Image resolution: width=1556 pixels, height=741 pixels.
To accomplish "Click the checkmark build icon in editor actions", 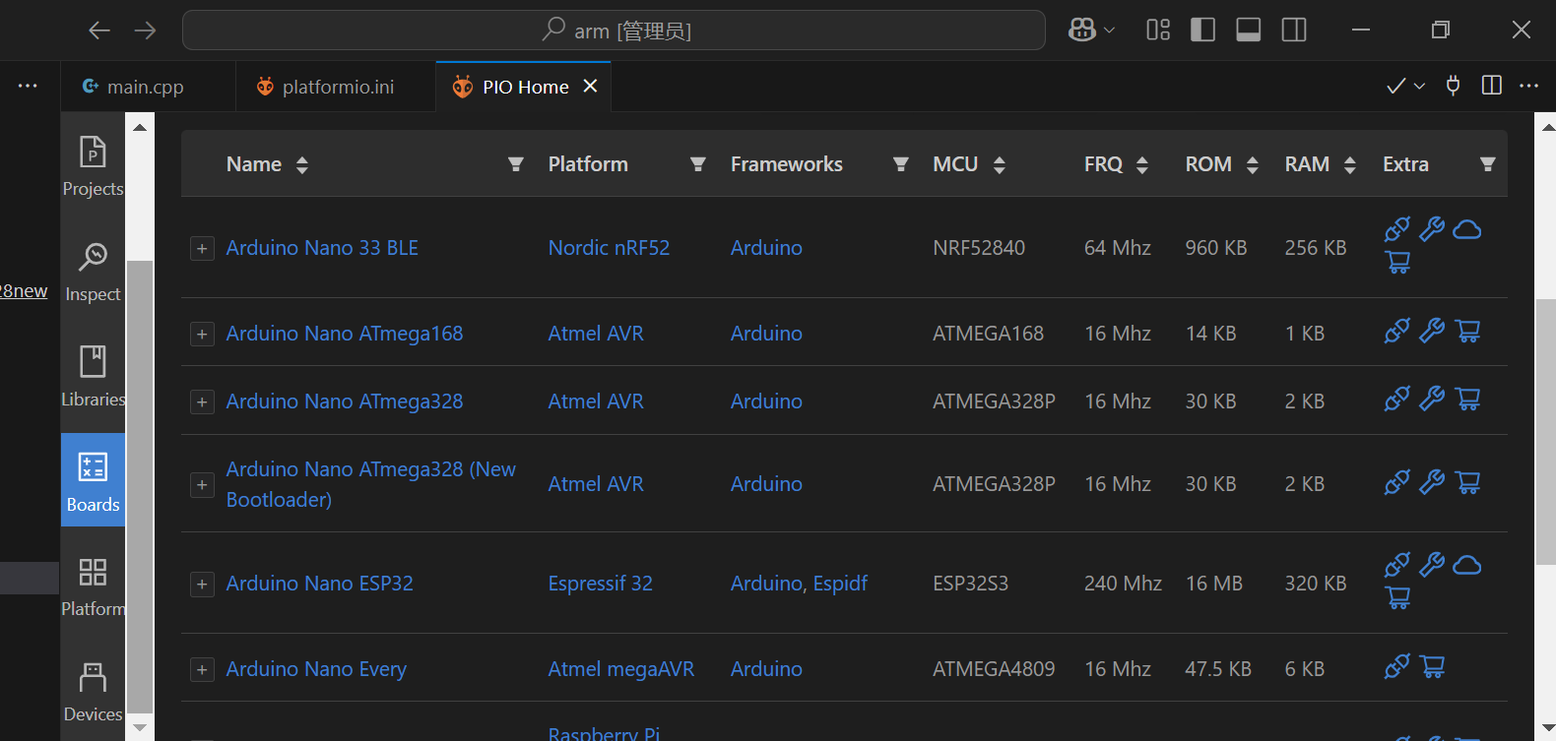I will [x=1395, y=87].
